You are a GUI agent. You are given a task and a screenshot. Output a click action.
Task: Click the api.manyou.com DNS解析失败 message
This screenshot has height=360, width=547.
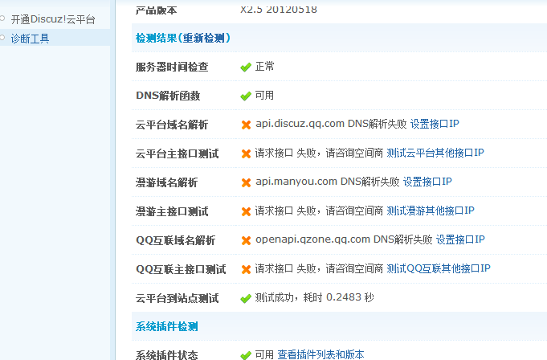tap(327, 182)
